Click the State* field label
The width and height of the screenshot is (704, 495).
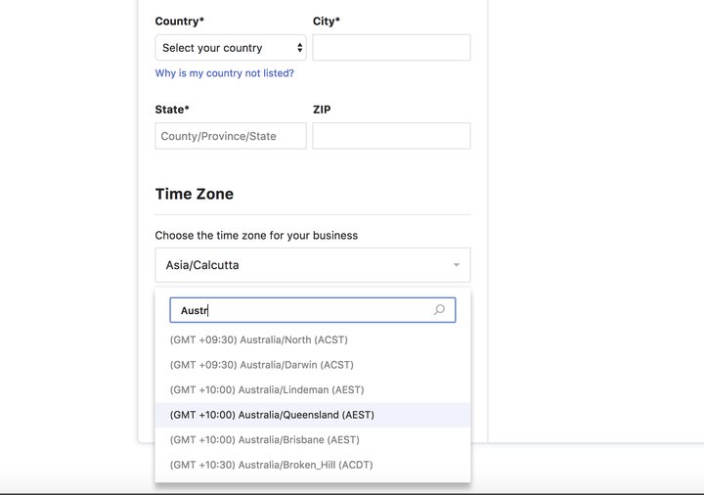click(172, 110)
